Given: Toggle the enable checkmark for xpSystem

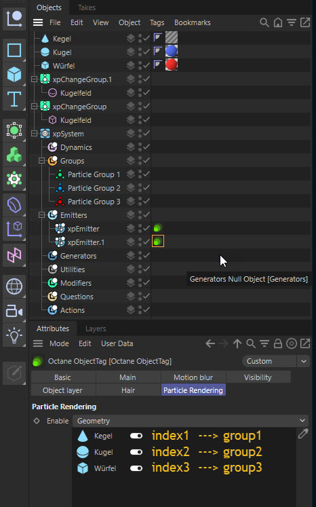Looking at the screenshot, I should [146, 133].
